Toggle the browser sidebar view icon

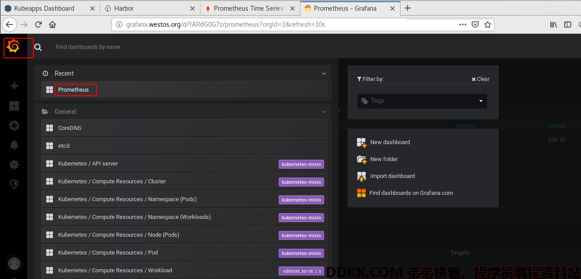pyautogui.click(x=568, y=24)
